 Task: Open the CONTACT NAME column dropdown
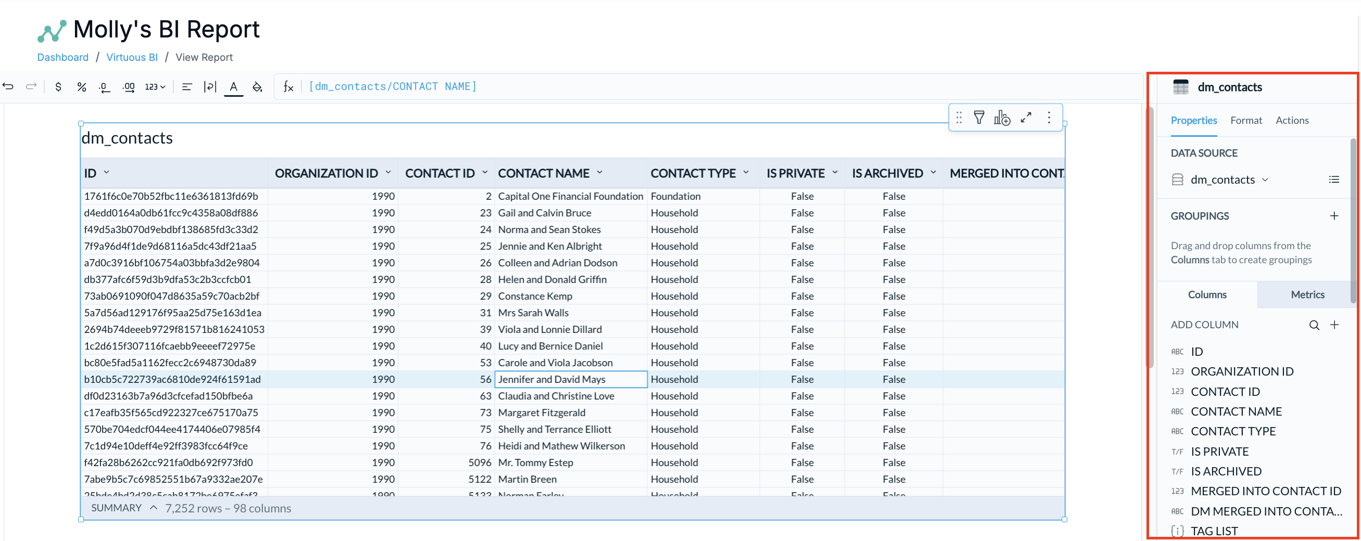click(600, 172)
